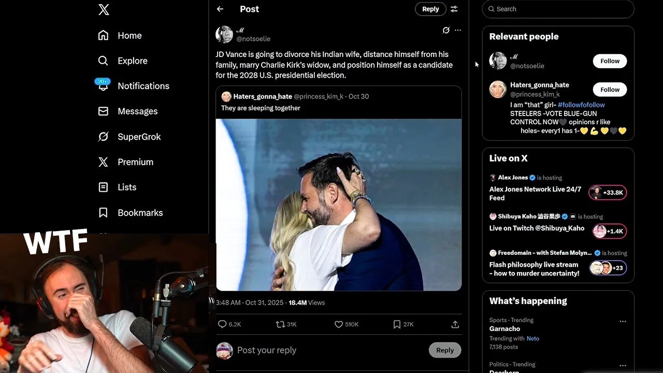The height and width of the screenshot is (373, 663).
Task: Click the Bookmarks icon in sidebar
Action: (x=103, y=212)
